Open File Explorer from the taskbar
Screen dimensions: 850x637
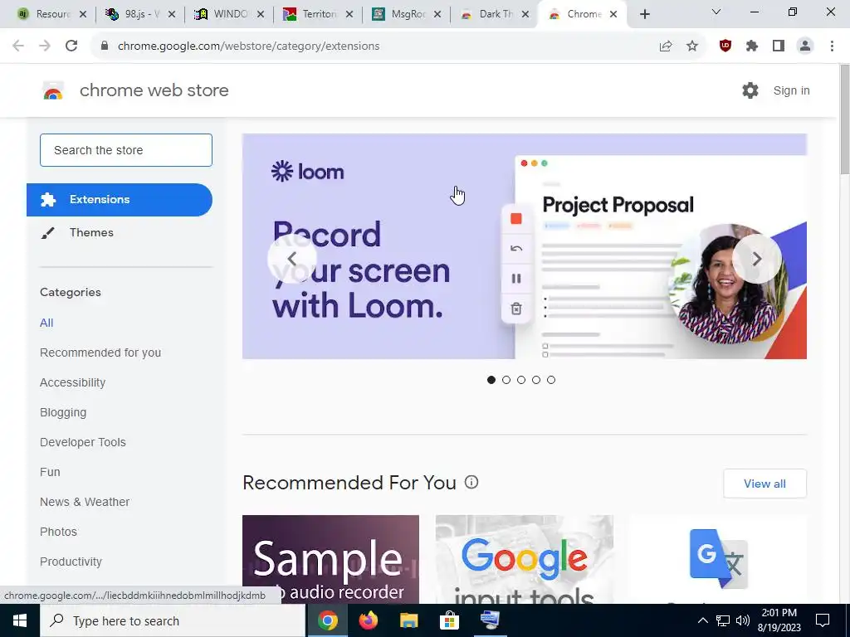408,620
